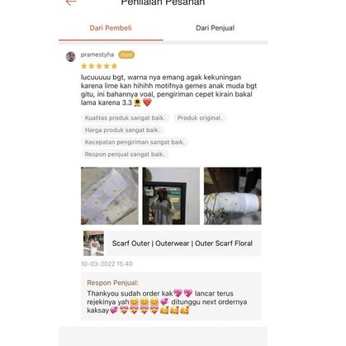Open the Dari Penjual tab
The image size is (346, 346).
click(215, 28)
